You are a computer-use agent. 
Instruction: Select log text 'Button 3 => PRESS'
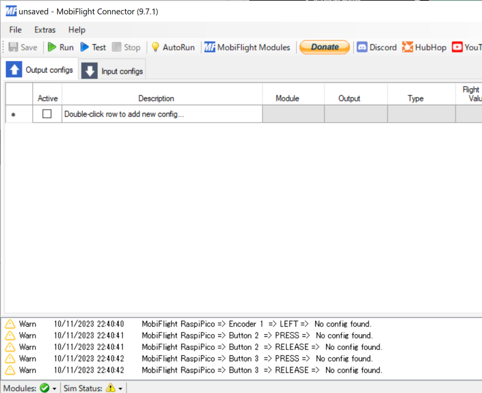(264, 359)
